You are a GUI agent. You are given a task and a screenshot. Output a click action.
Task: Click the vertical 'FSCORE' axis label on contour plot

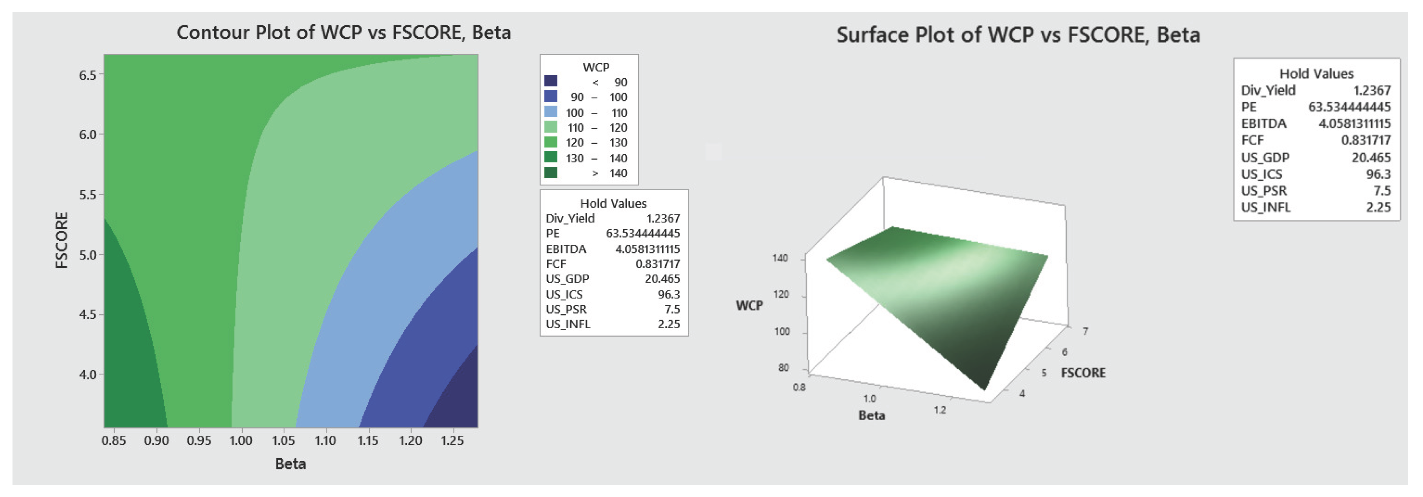pyautogui.click(x=62, y=240)
